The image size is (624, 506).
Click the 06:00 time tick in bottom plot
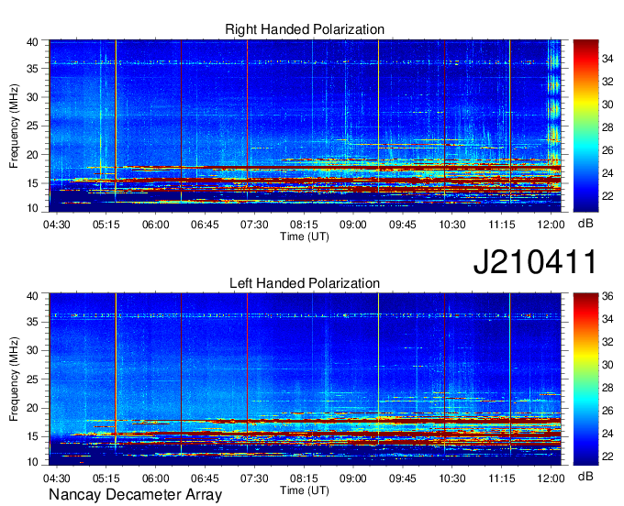pos(156,478)
